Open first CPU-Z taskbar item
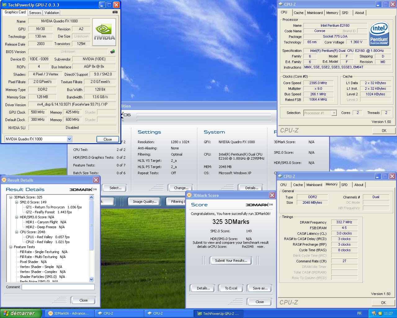The height and width of the screenshot is (318, 397). click(119, 313)
